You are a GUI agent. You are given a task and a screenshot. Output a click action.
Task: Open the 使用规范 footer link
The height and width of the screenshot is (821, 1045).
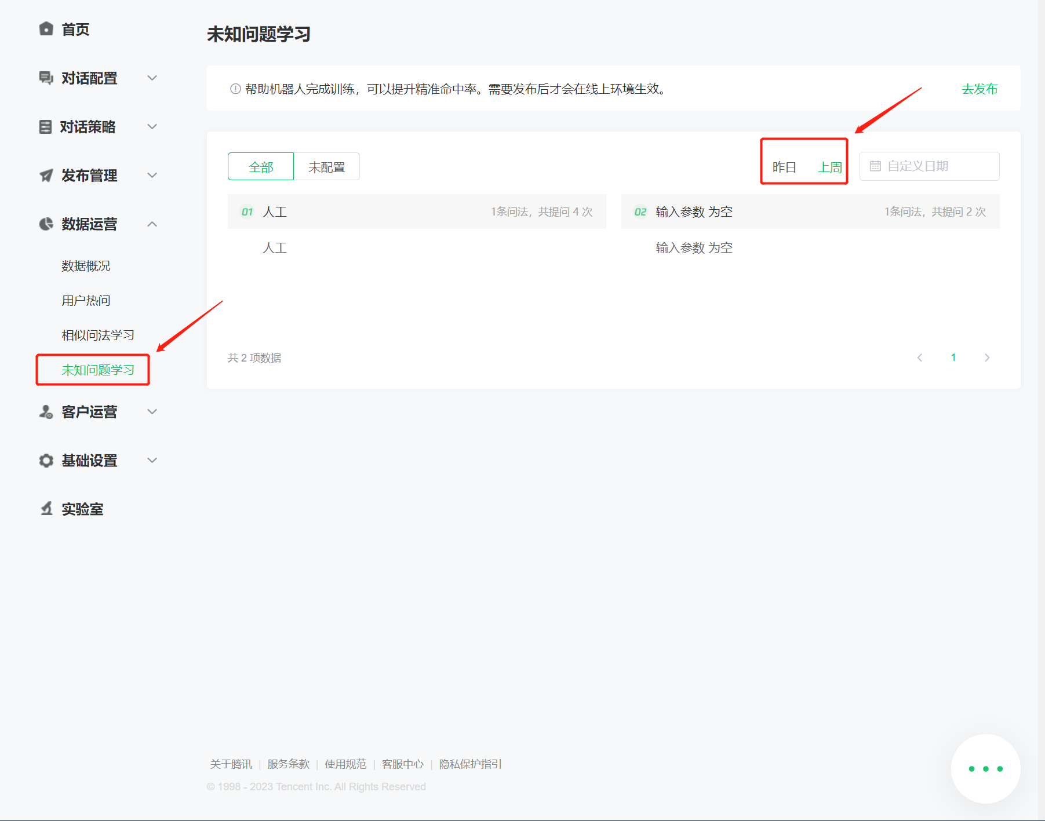pos(345,764)
